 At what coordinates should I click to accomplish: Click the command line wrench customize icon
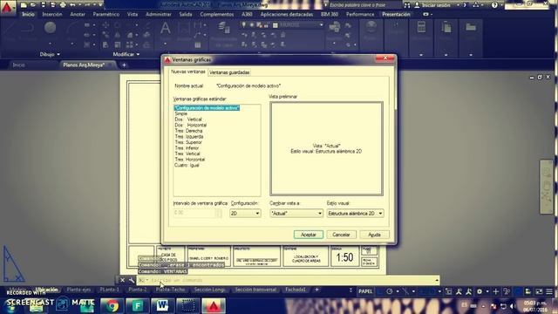[132, 280]
